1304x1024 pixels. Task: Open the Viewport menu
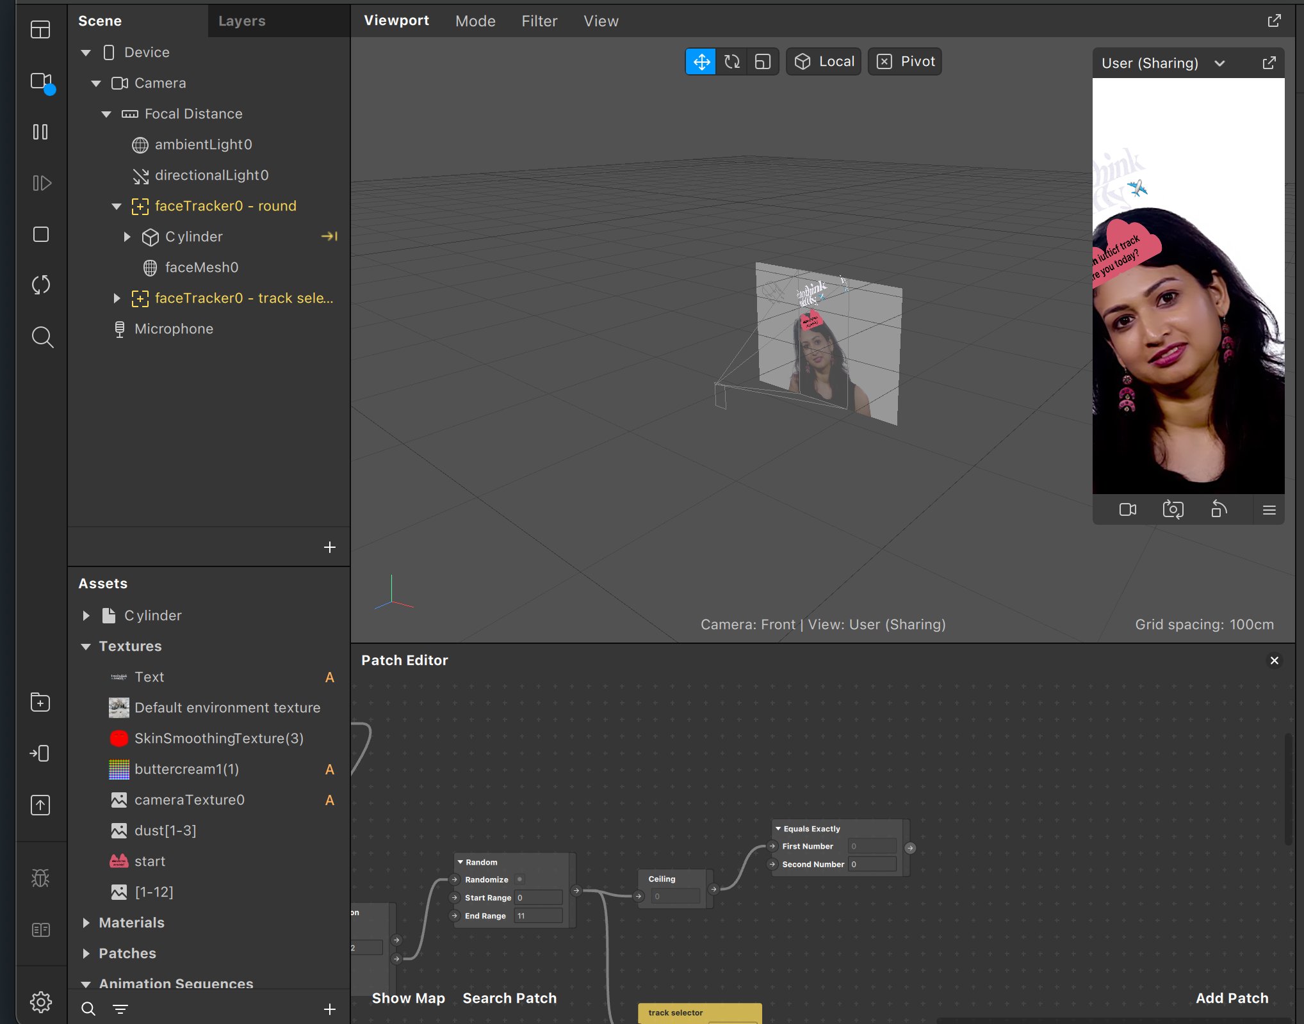click(396, 20)
